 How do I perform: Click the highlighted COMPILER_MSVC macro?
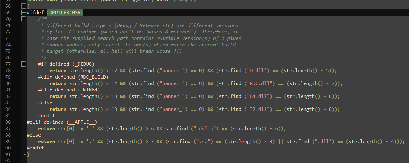65,13
